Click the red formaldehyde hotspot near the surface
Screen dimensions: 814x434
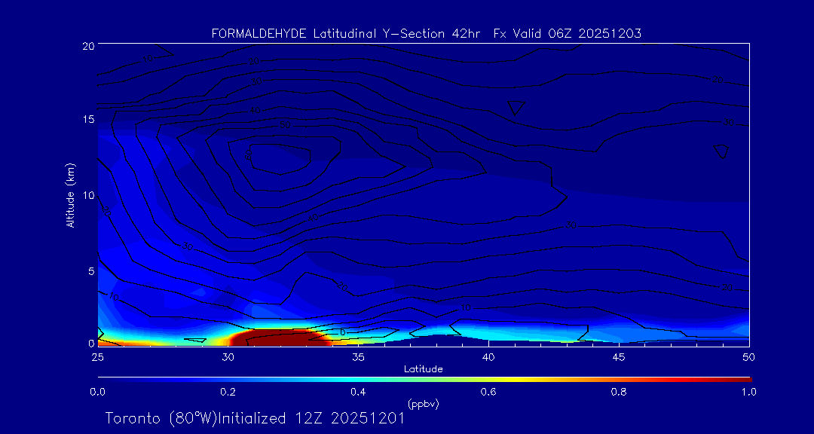pos(279,338)
